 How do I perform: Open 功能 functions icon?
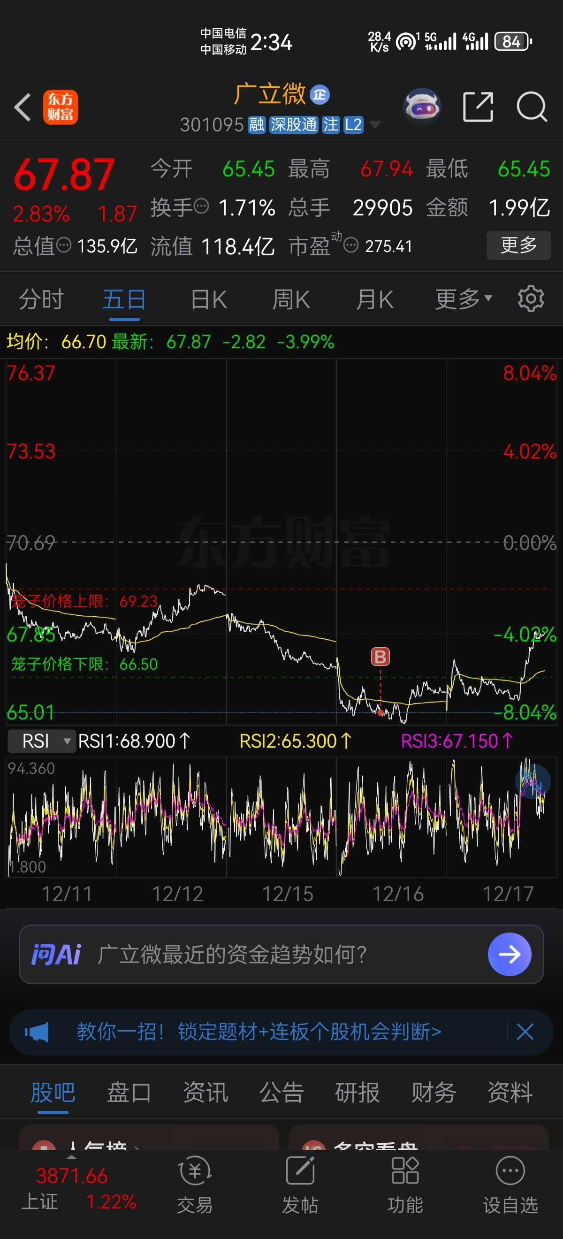[x=405, y=1185]
